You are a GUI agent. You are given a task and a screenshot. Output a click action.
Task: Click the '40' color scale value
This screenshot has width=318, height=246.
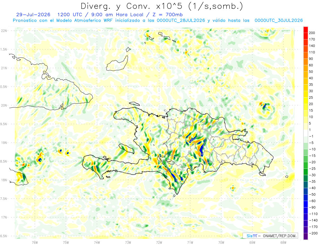(x=311, y=78)
